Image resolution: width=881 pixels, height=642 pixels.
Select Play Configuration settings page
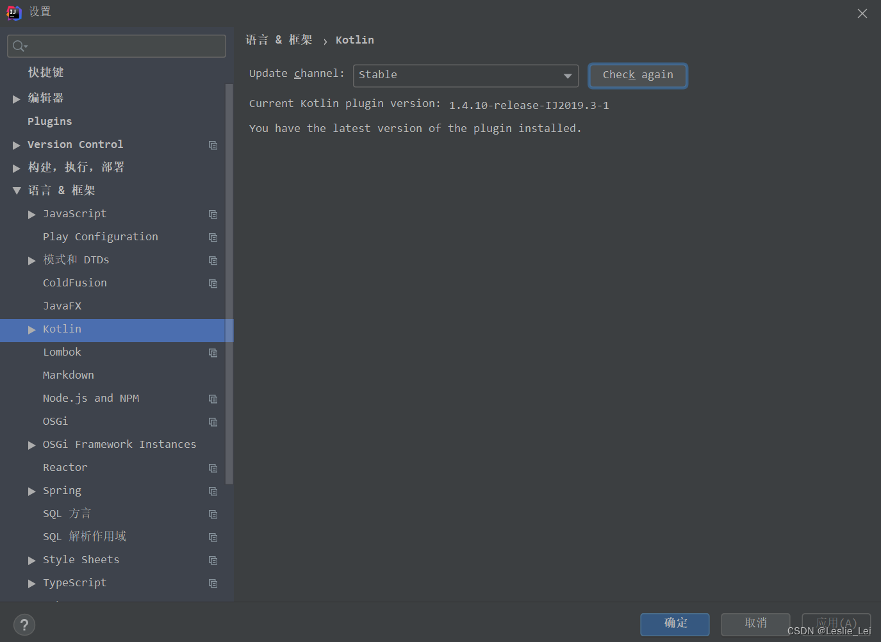[x=101, y=236]
